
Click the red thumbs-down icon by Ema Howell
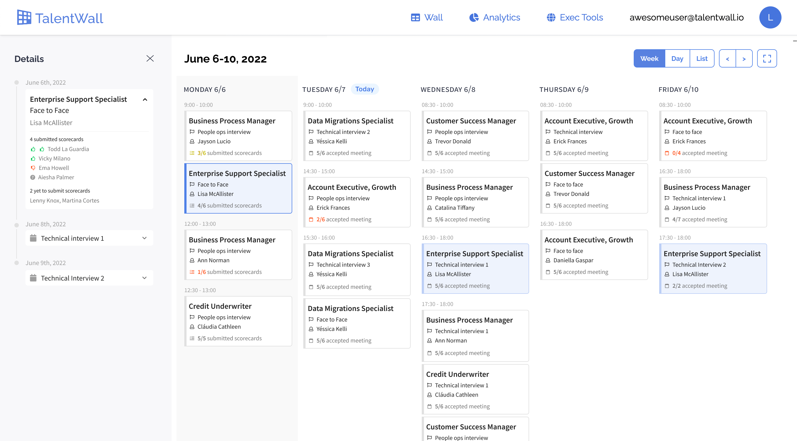[33, 168]
